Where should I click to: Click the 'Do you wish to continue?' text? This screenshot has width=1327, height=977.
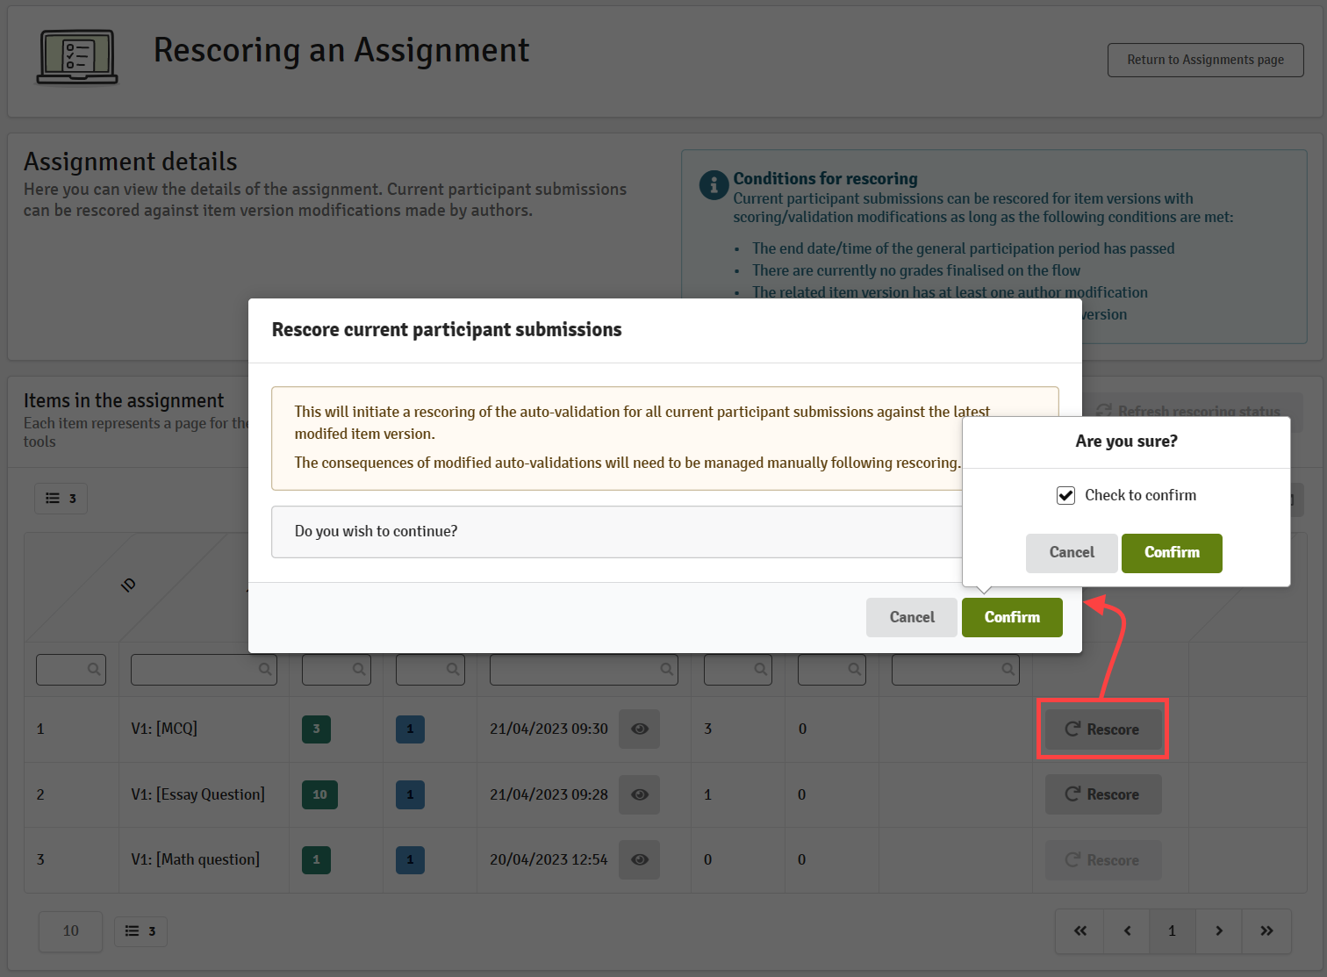click(376, 532)
